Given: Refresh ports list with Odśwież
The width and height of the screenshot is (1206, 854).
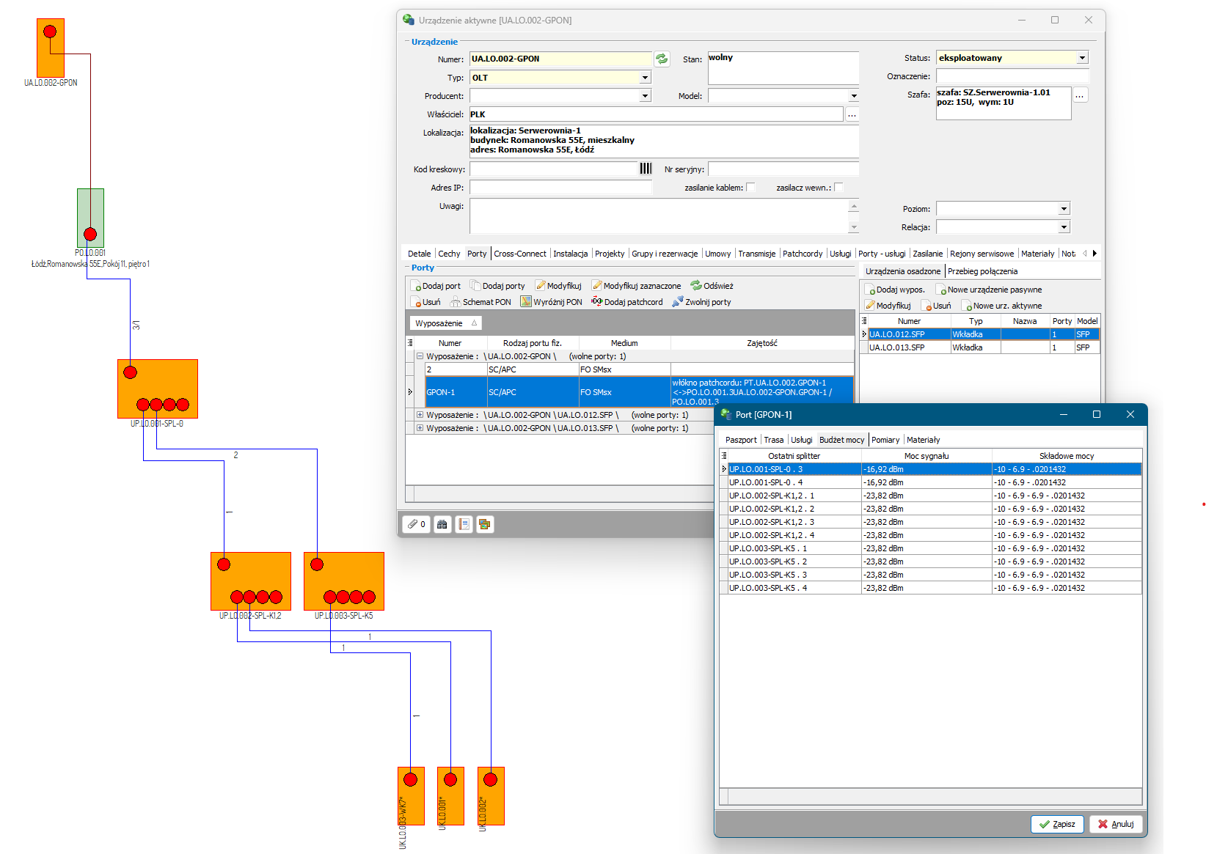Looking at the screenshot, I should click(712, 286).
